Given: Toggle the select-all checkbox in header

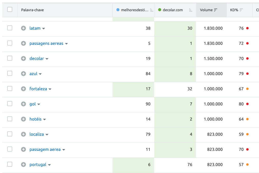Looking at the screenshot, I should coord(10,10).
